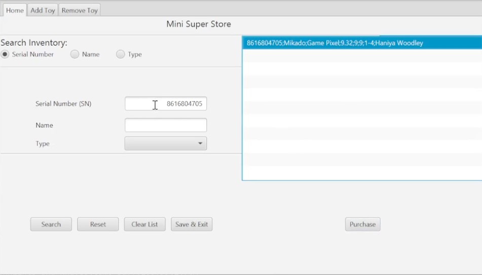
Task: Switch to the Add Toy tab
Action: pyautogui.click(x=43, y=10)
